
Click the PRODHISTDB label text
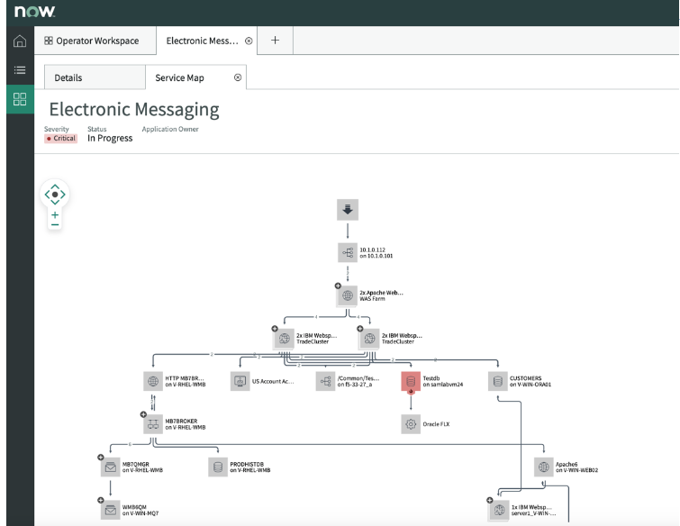click(247, 465)
